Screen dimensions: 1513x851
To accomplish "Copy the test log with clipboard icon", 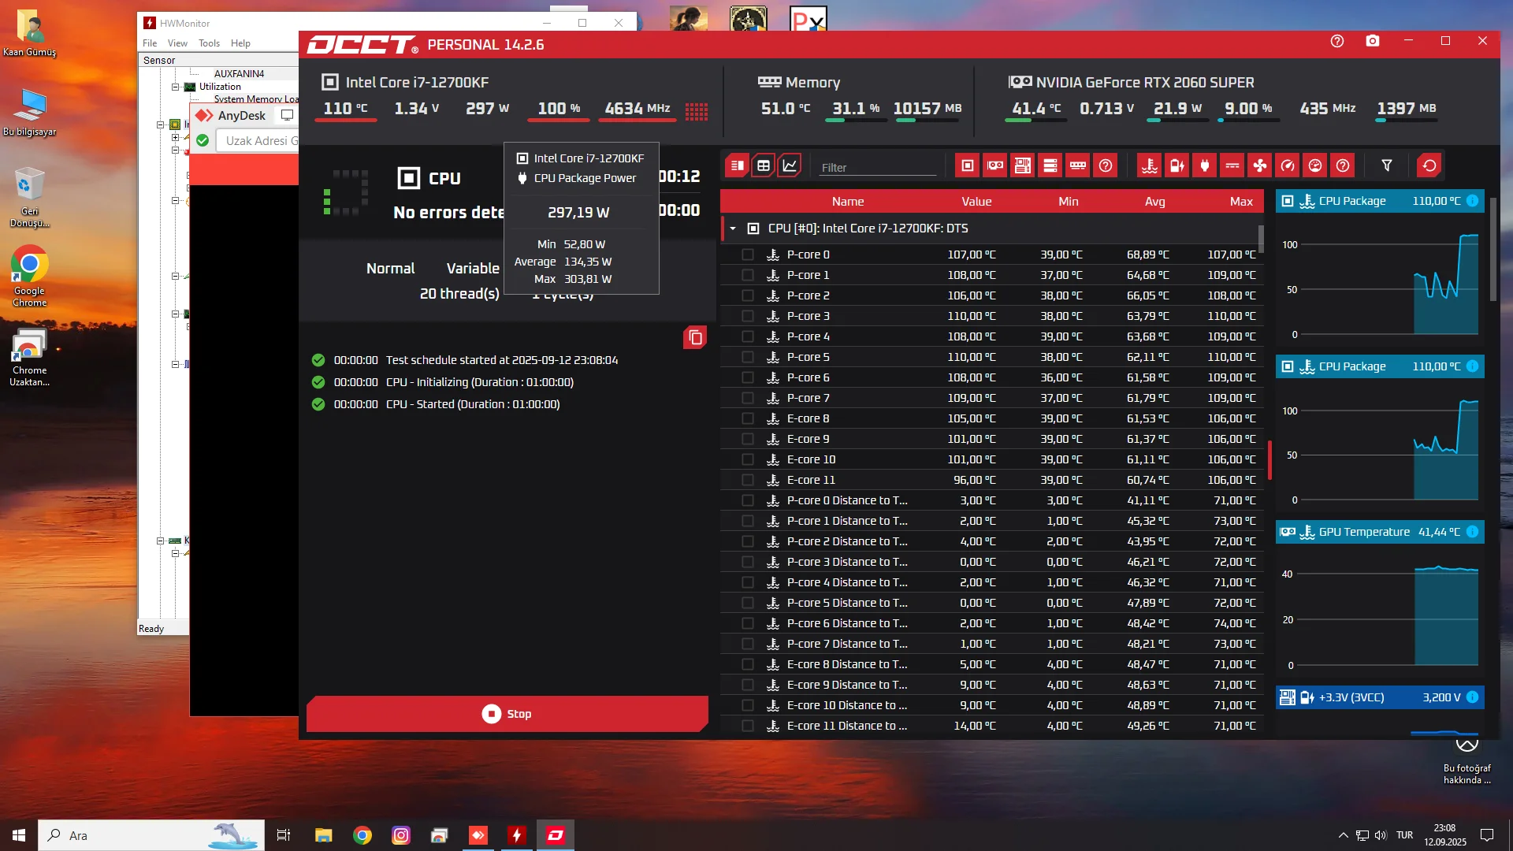I will click(695, 338).
